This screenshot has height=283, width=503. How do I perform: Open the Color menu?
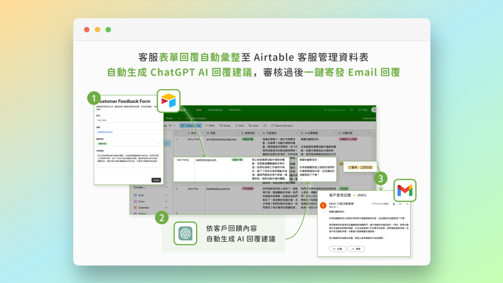(253, 126)
